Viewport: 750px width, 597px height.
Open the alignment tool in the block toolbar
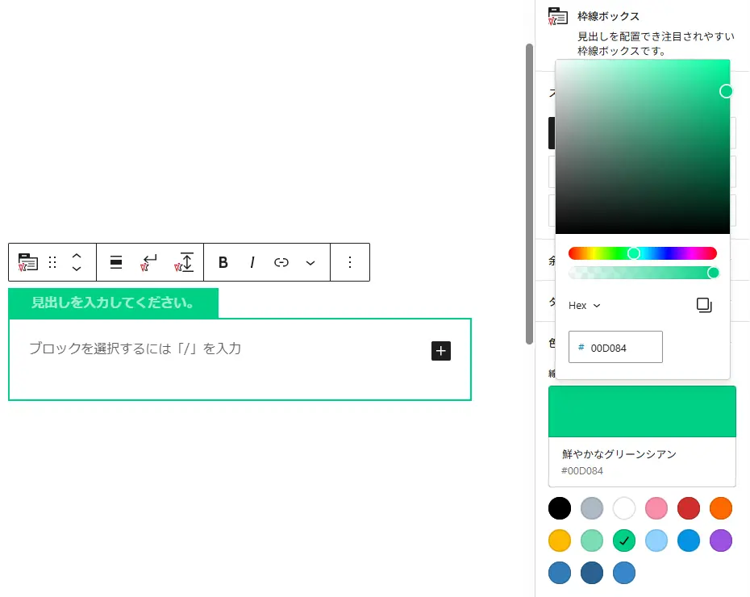[x=115, y=262]
